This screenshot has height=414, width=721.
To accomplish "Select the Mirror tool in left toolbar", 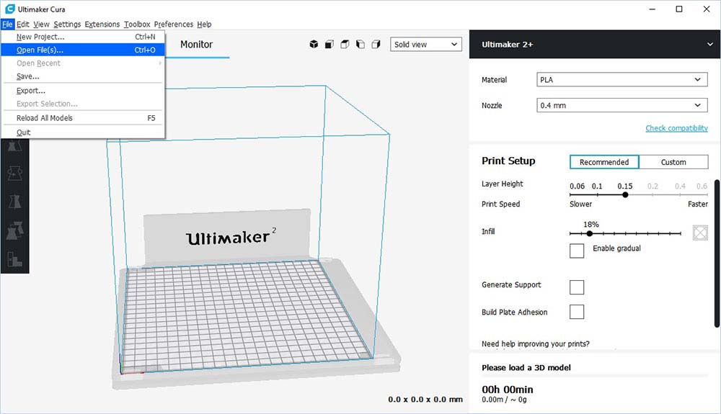I will [x=14, y=202].
